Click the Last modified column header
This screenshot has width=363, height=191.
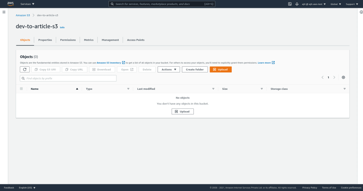[146, 89]
